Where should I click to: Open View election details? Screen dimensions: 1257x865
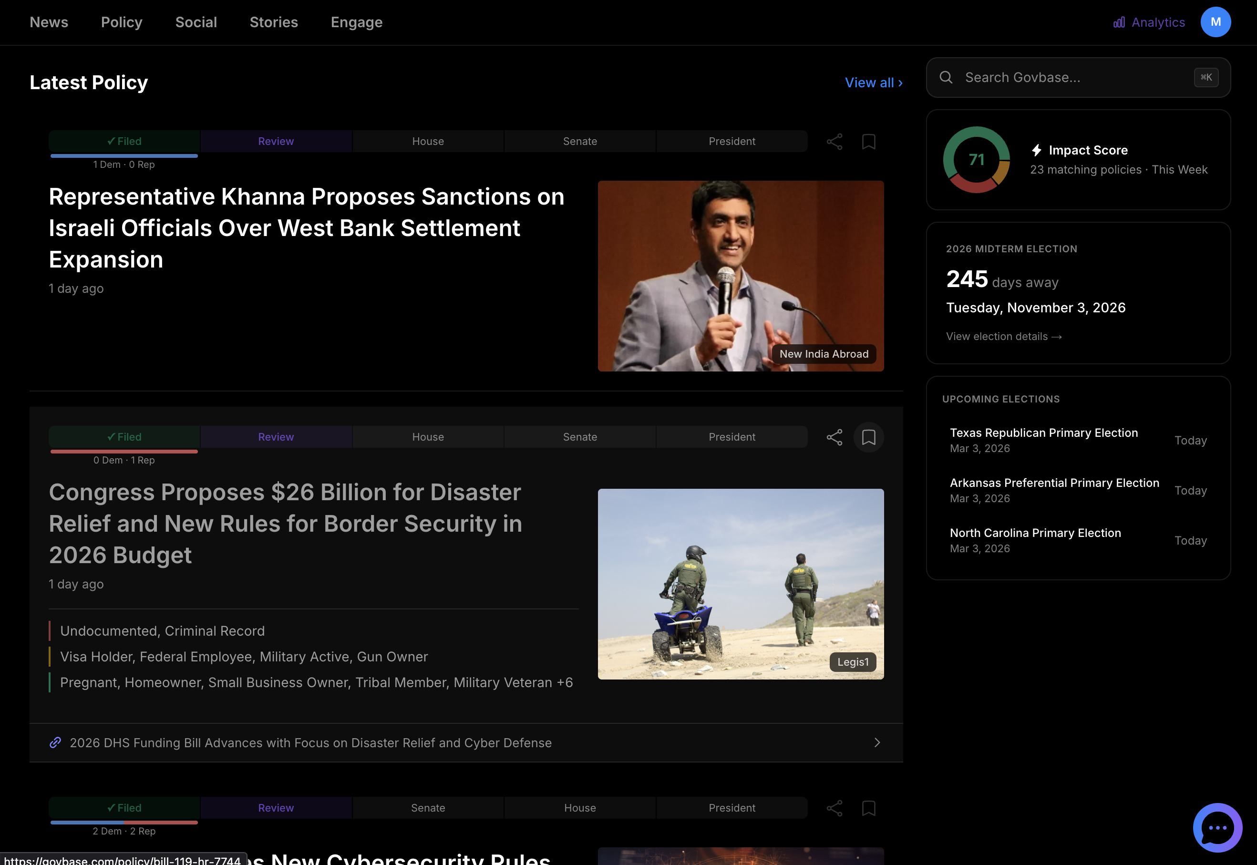click(1003, 336)
